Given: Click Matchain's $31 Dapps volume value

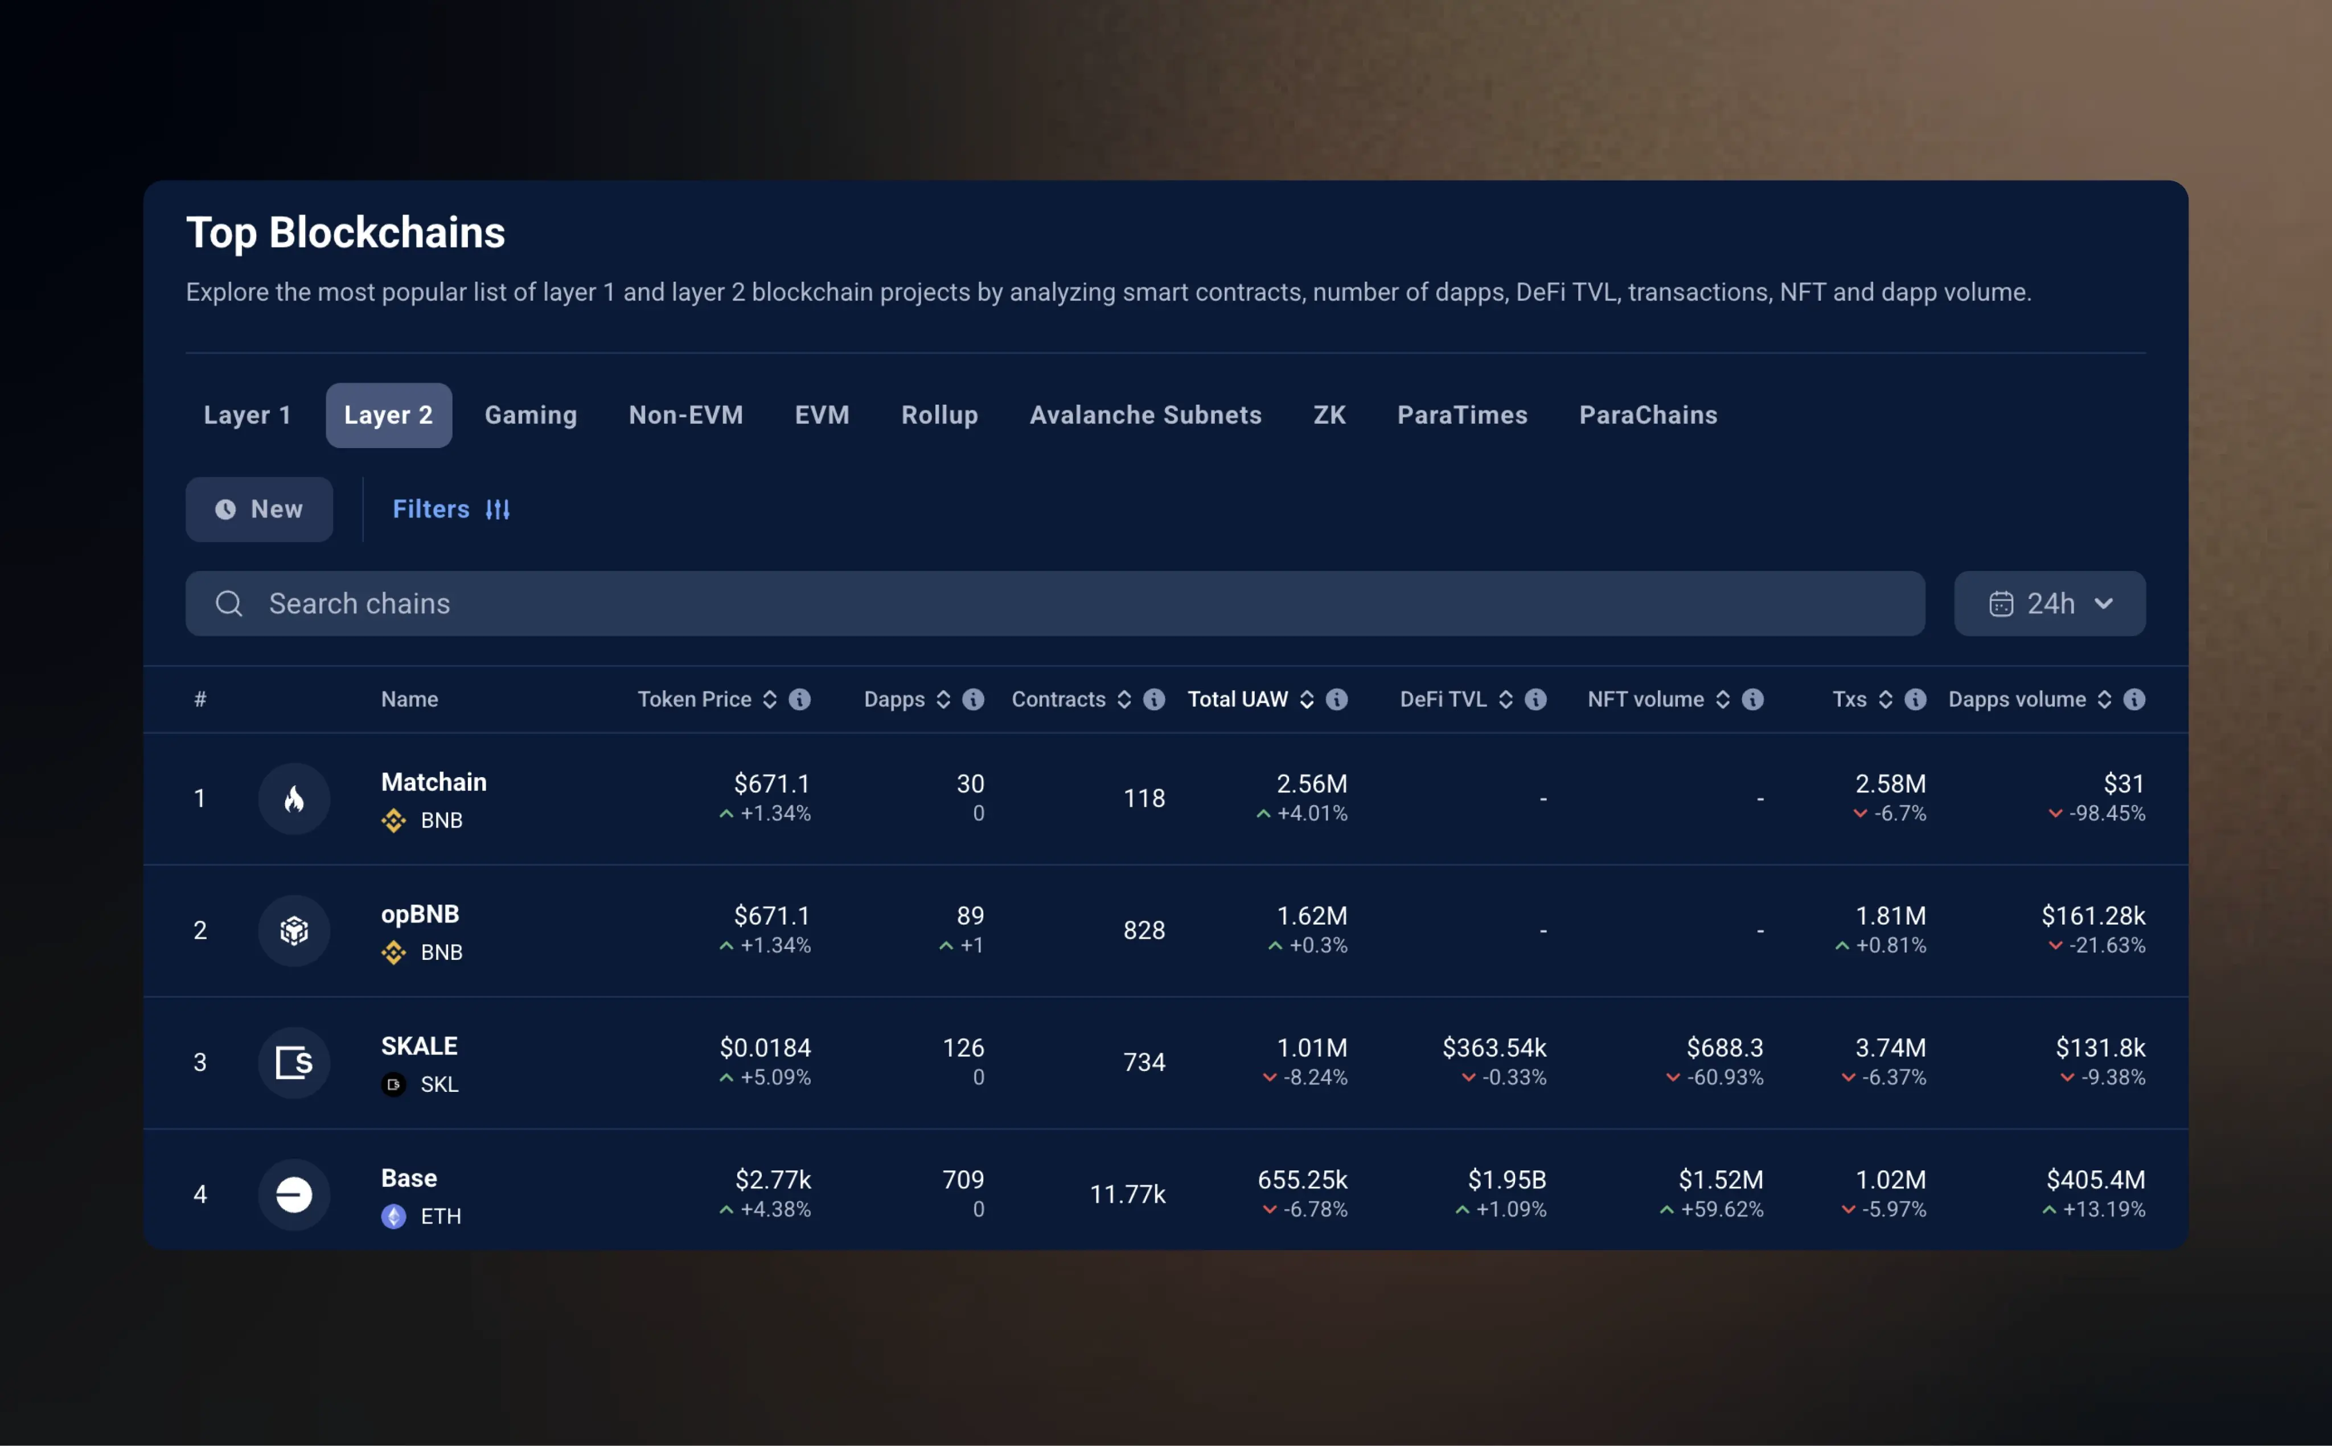Looking at the screenshot, I should 2124,784.
